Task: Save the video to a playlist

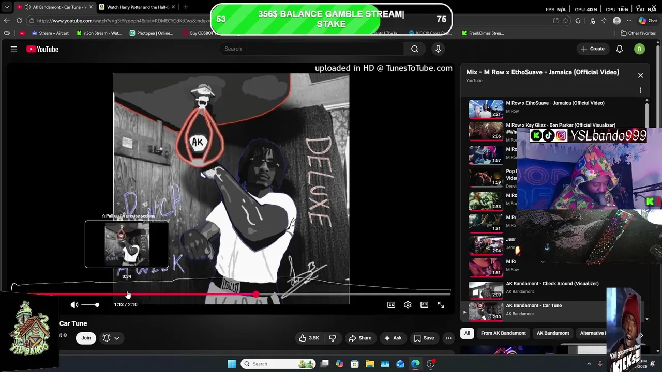Action: tap(424, 338)
